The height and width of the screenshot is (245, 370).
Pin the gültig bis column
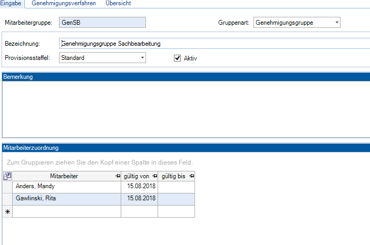pos(191,176)
